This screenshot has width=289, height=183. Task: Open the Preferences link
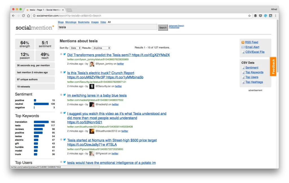174,28
